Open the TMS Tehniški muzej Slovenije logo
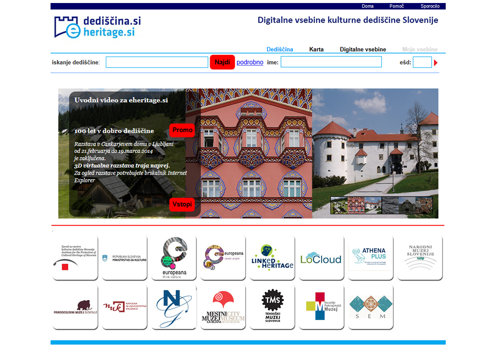The image size is (500, 348). [272, 307]
